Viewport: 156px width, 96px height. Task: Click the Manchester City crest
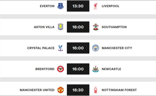(95, 48)
